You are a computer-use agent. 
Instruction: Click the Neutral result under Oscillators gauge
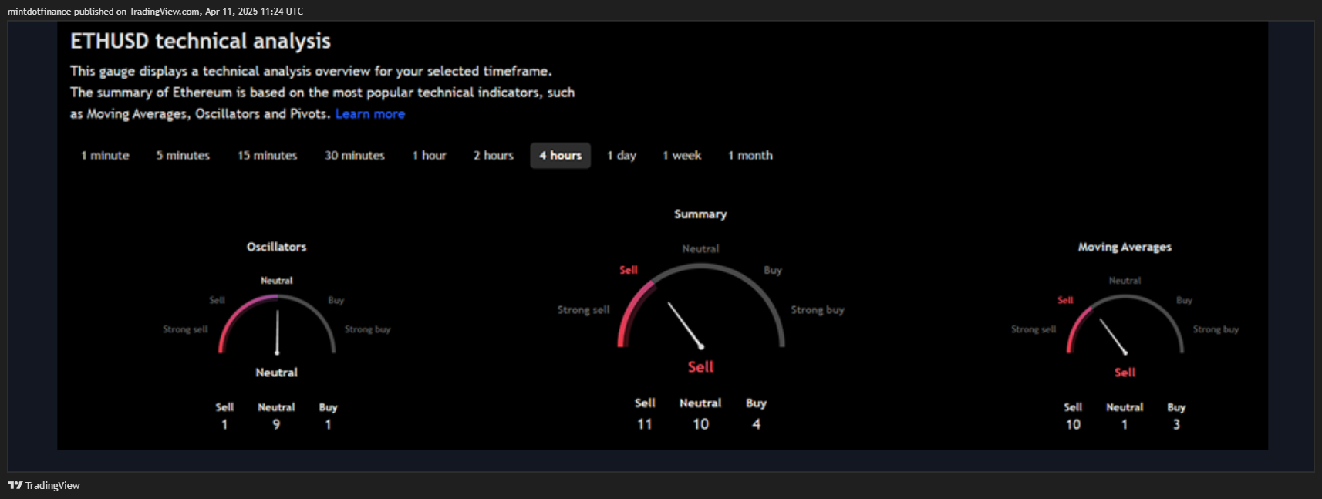277,373
